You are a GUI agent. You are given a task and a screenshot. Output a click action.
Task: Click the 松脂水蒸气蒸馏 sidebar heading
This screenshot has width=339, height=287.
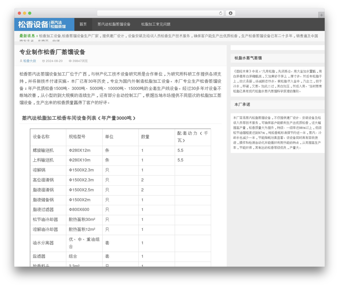point(248,58)
